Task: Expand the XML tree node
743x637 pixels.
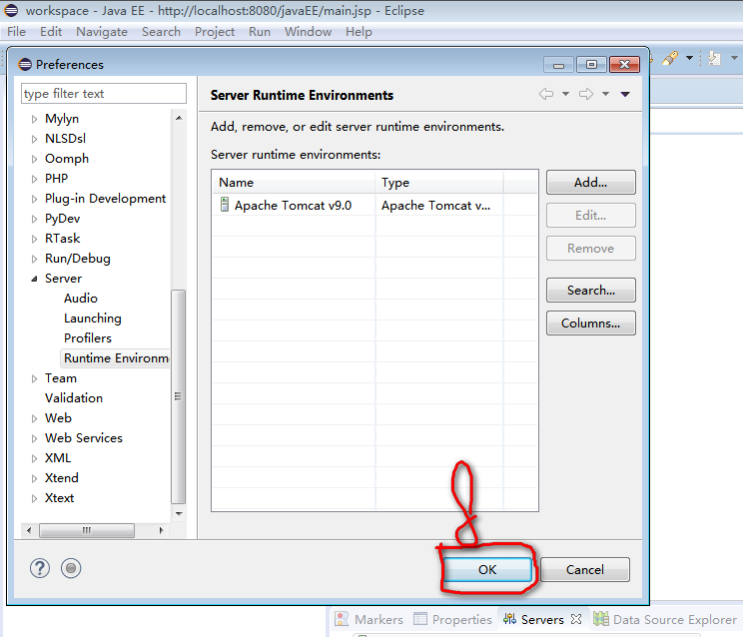Action: tap(34, 458)
